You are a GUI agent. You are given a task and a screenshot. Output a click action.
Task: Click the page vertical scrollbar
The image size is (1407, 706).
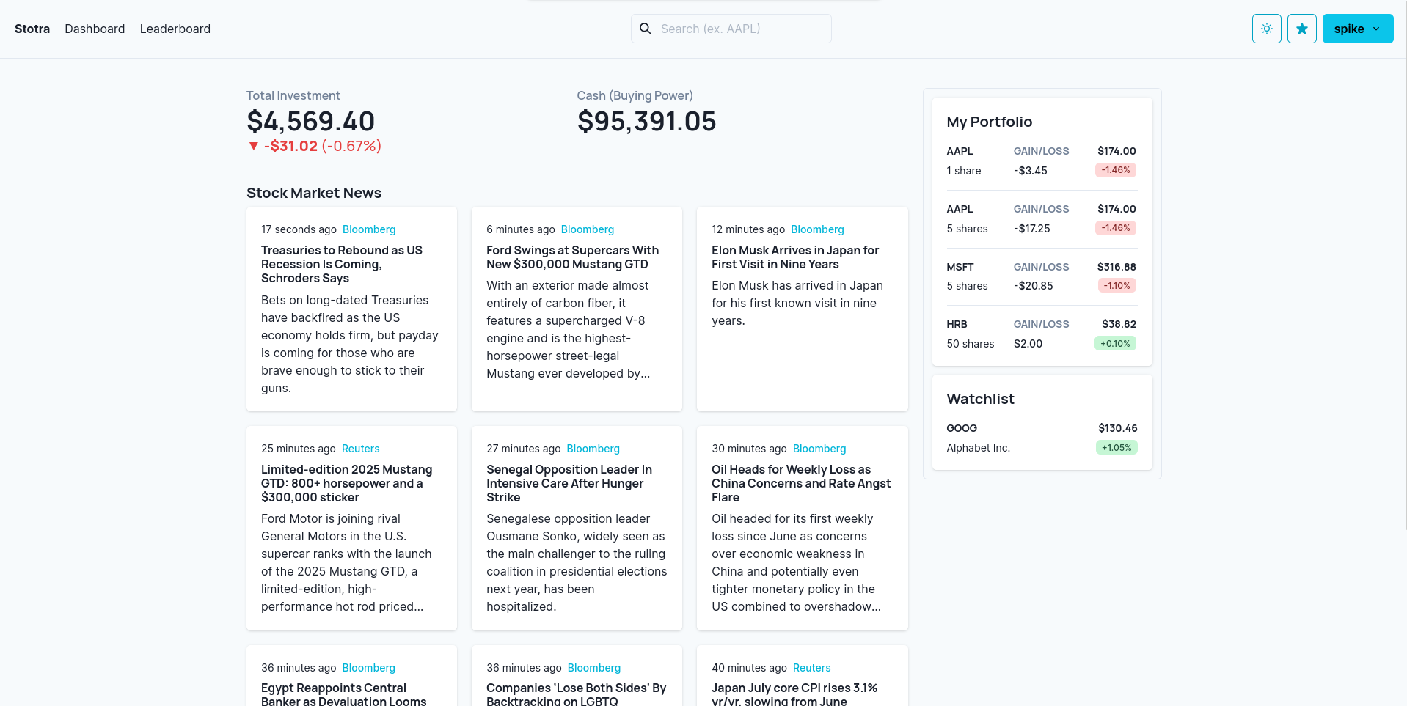pos(1404,264)
